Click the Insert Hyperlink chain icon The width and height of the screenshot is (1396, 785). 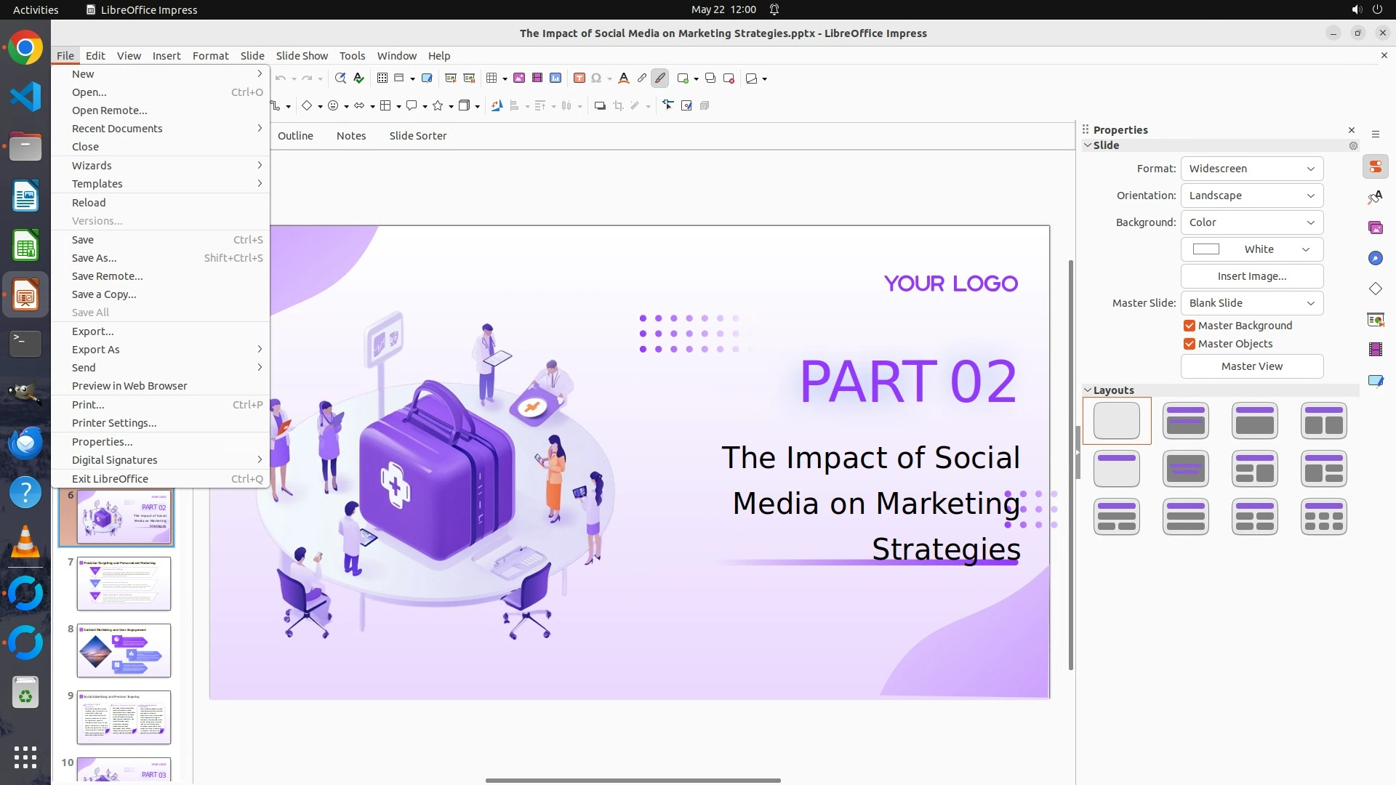pos(642,78)
